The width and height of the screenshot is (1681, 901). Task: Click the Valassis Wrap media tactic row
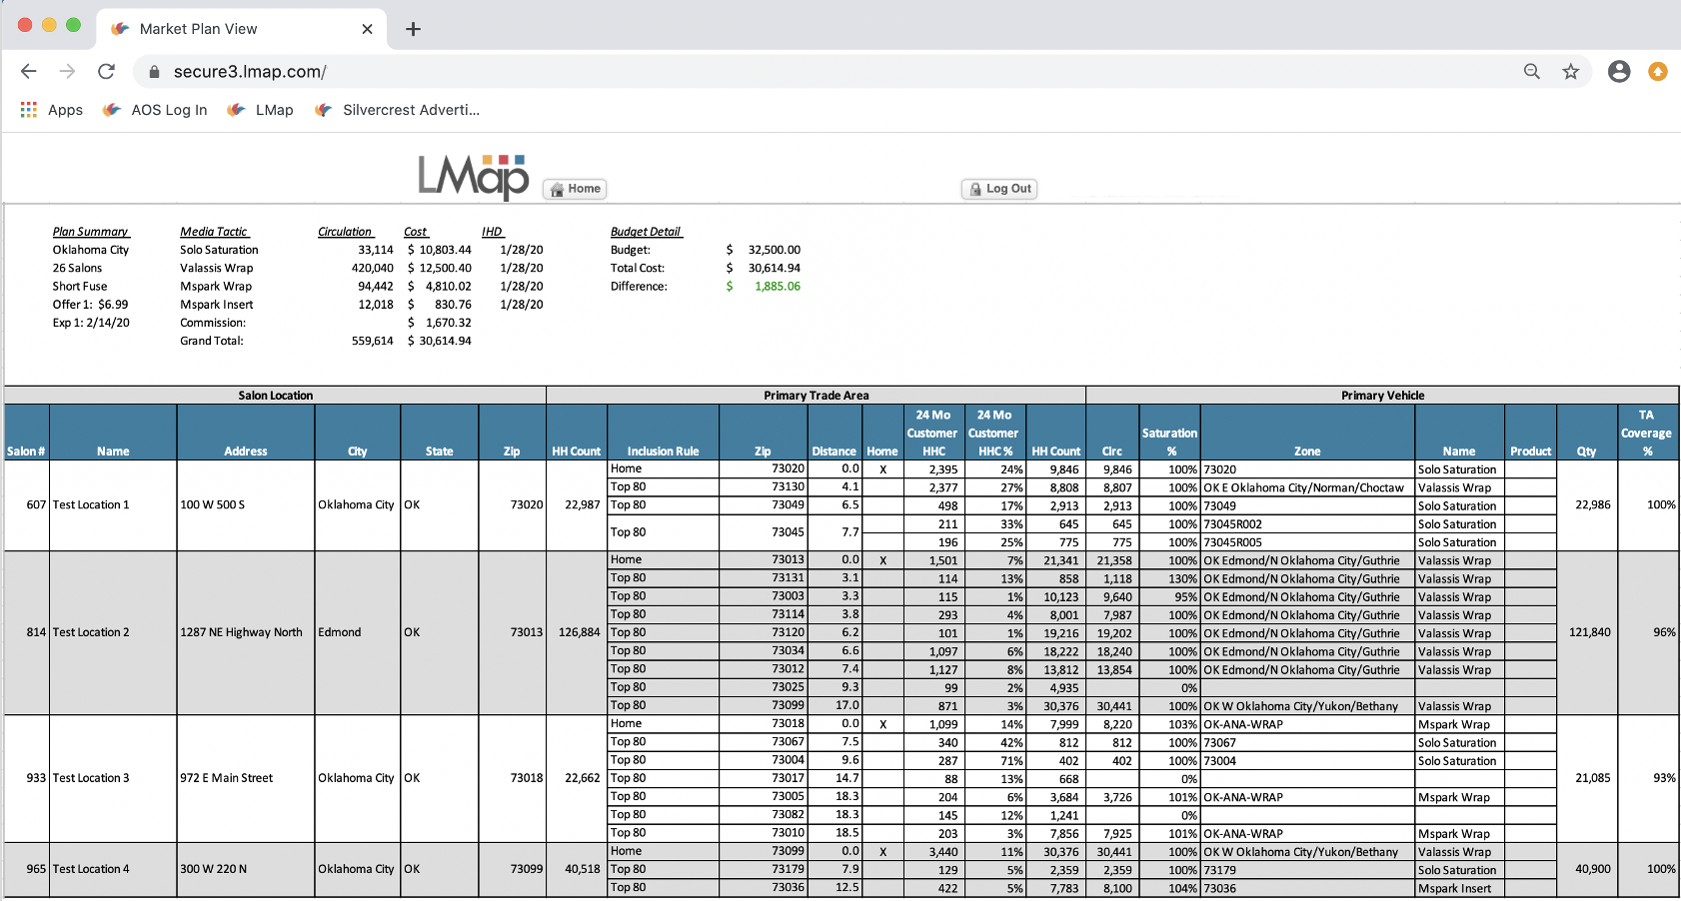(x=217, y=269)
